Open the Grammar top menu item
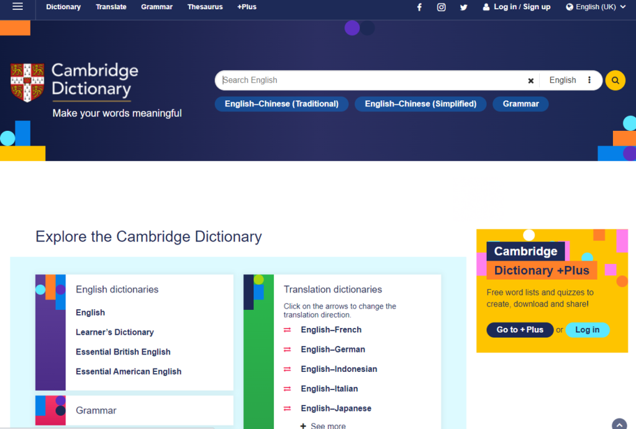636x429 pixels. (x=157, y=7)
